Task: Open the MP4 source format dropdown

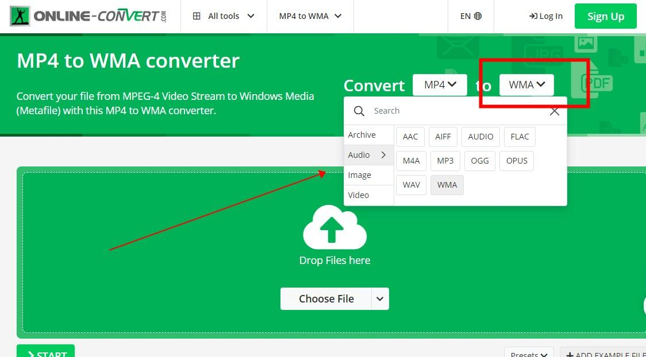Action: coord(440,85)
